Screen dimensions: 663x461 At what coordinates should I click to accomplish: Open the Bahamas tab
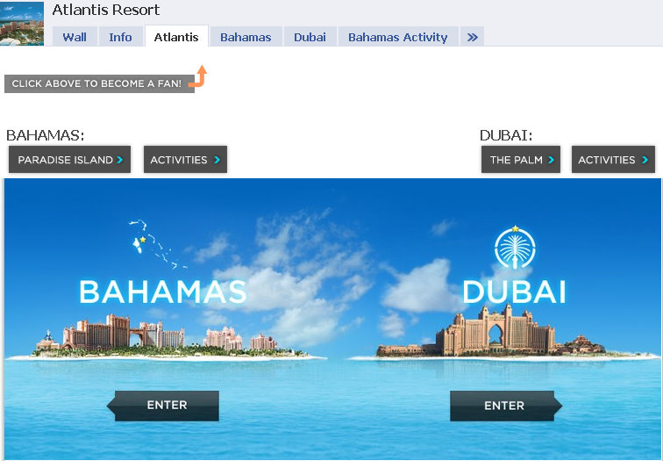tap(246, 37)
